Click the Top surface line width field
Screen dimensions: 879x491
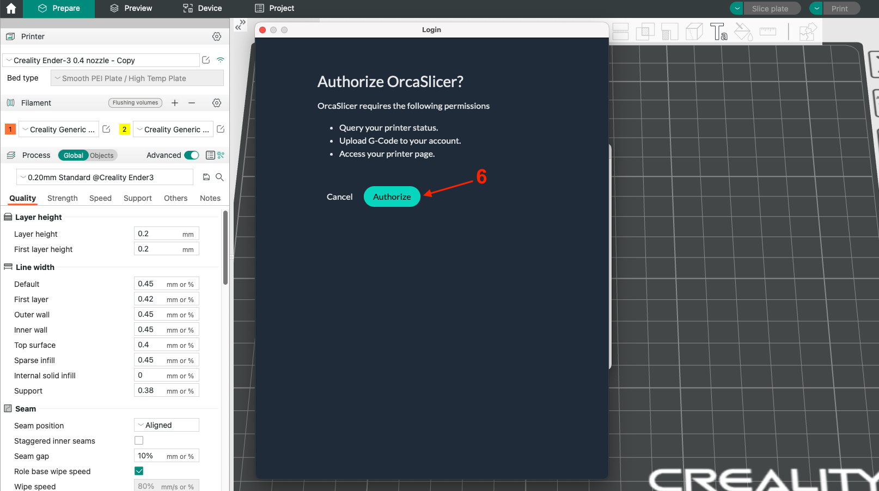pyautogui.click(x=167, y=345)
